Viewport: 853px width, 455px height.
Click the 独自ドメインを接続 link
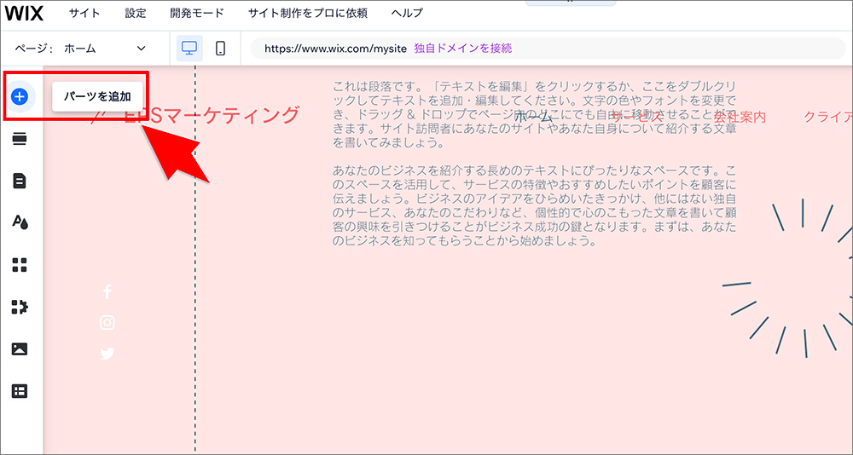(463, 49)
